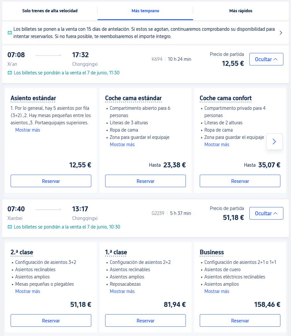
Task: Click calendar icon beside G2239 sale date
Action: [10, 227]
